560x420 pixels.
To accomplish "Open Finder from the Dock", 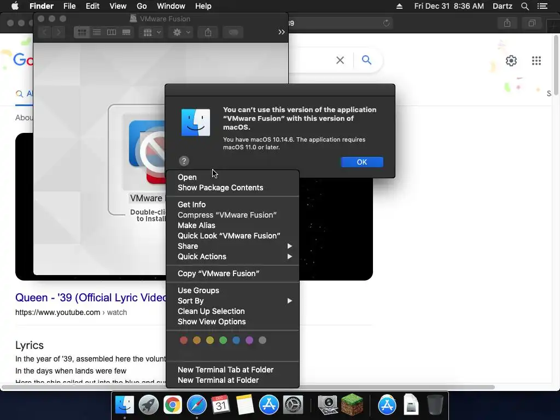I will [124, 405].
